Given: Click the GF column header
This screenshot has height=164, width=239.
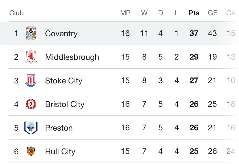Looking at the screenshot, I should tap(212, 13).
